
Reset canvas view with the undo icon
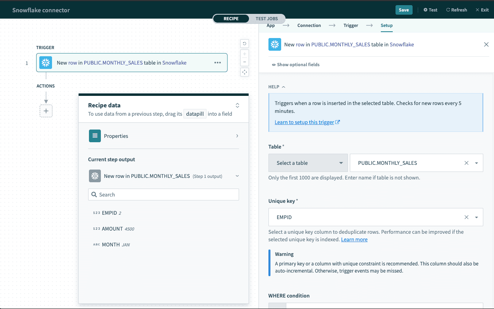[245, 44]
